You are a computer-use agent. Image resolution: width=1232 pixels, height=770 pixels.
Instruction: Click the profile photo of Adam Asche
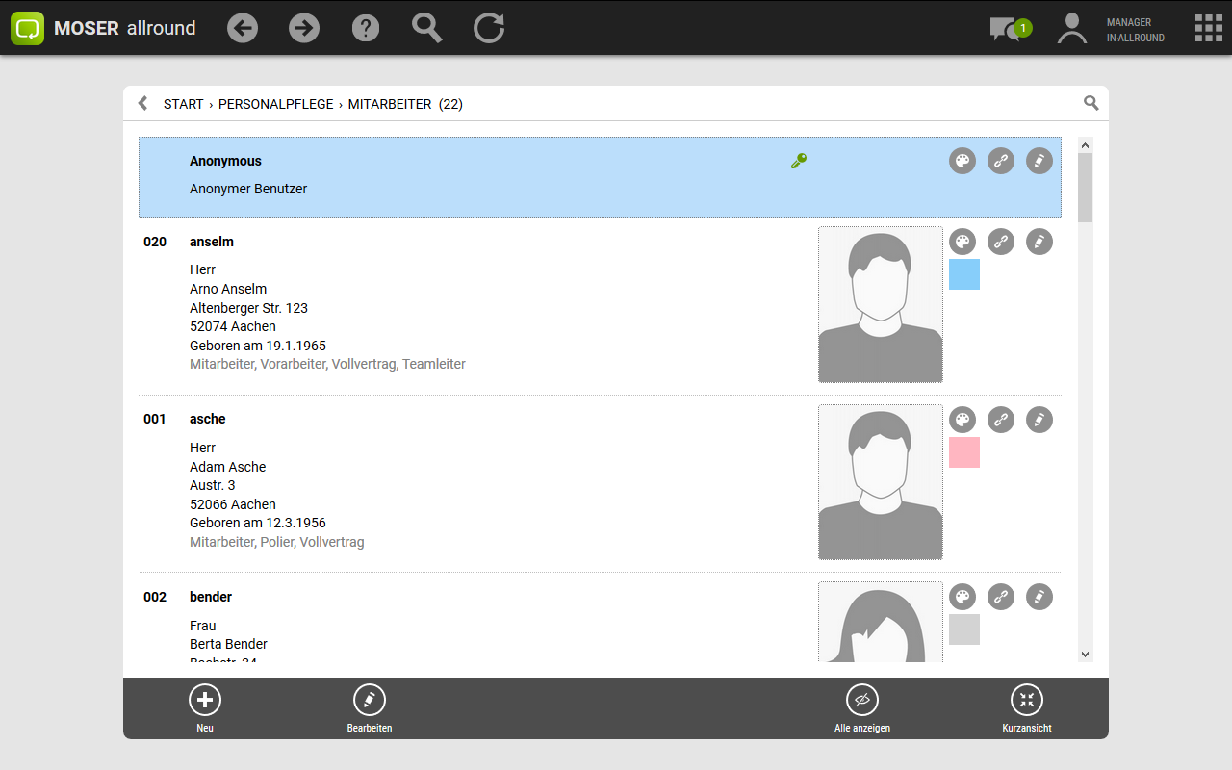(880, 481)
